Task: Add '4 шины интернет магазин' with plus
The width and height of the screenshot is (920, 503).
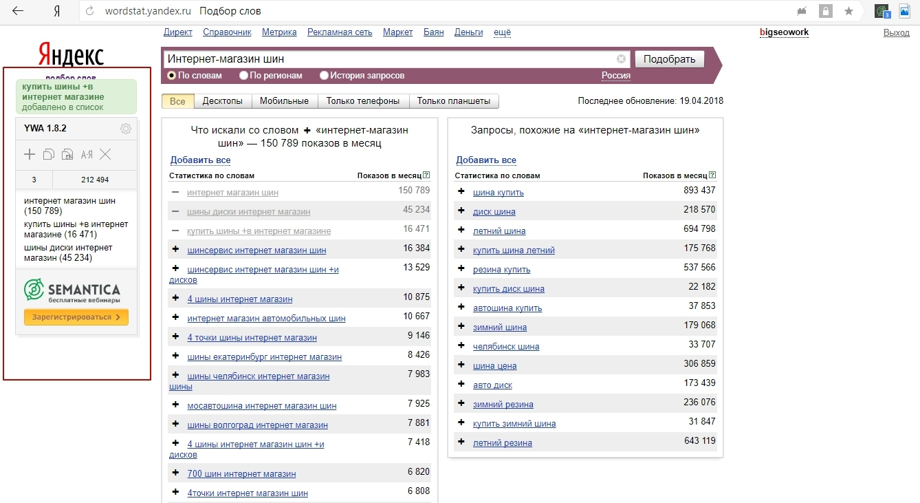Action: (176, 298)
